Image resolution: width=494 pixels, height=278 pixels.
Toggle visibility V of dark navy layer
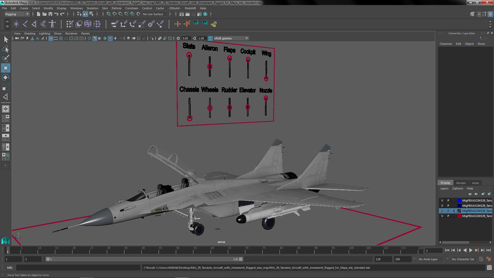click(x=442, y=206)
